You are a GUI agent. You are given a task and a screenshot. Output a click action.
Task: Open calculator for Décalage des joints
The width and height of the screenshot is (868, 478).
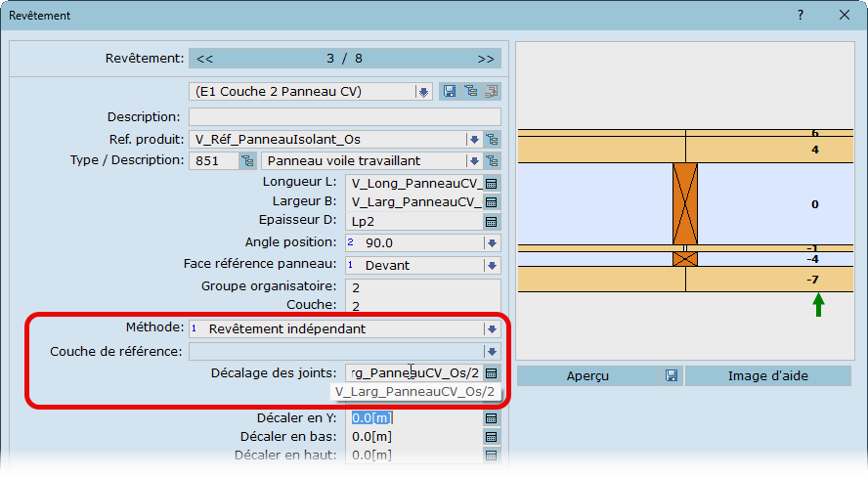(x=492, y=373)
